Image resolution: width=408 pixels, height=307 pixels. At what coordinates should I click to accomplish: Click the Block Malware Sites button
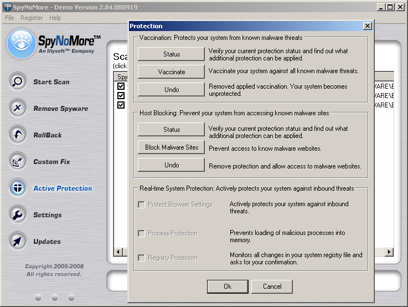click(171, 147)
